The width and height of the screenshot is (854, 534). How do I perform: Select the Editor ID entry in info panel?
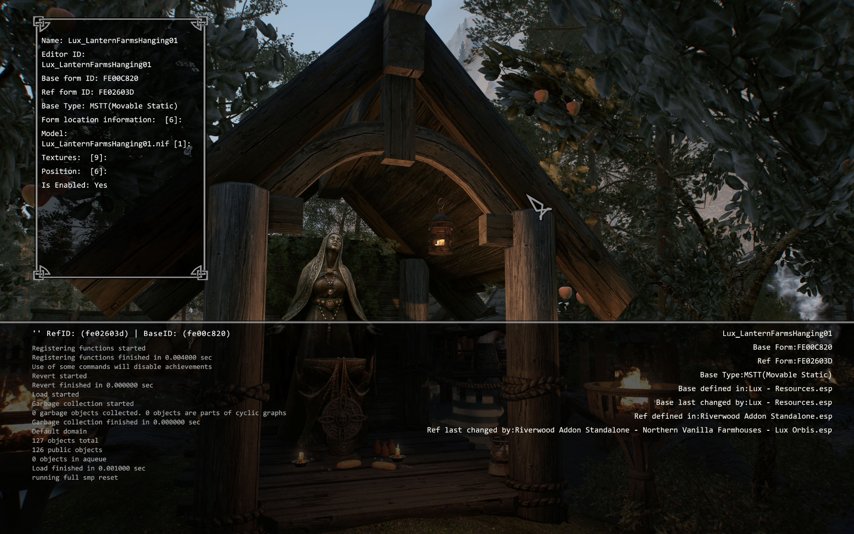tap(97, 59)
